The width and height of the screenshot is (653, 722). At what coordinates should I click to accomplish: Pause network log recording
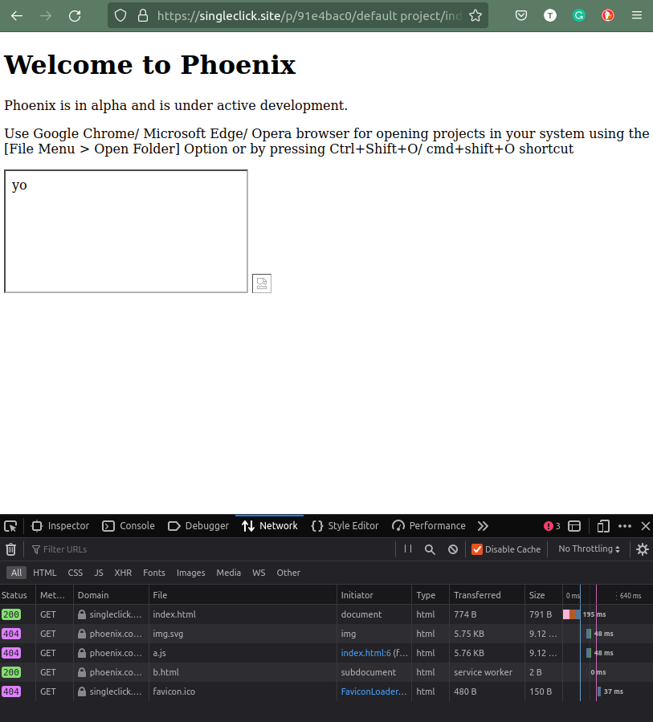408,549
